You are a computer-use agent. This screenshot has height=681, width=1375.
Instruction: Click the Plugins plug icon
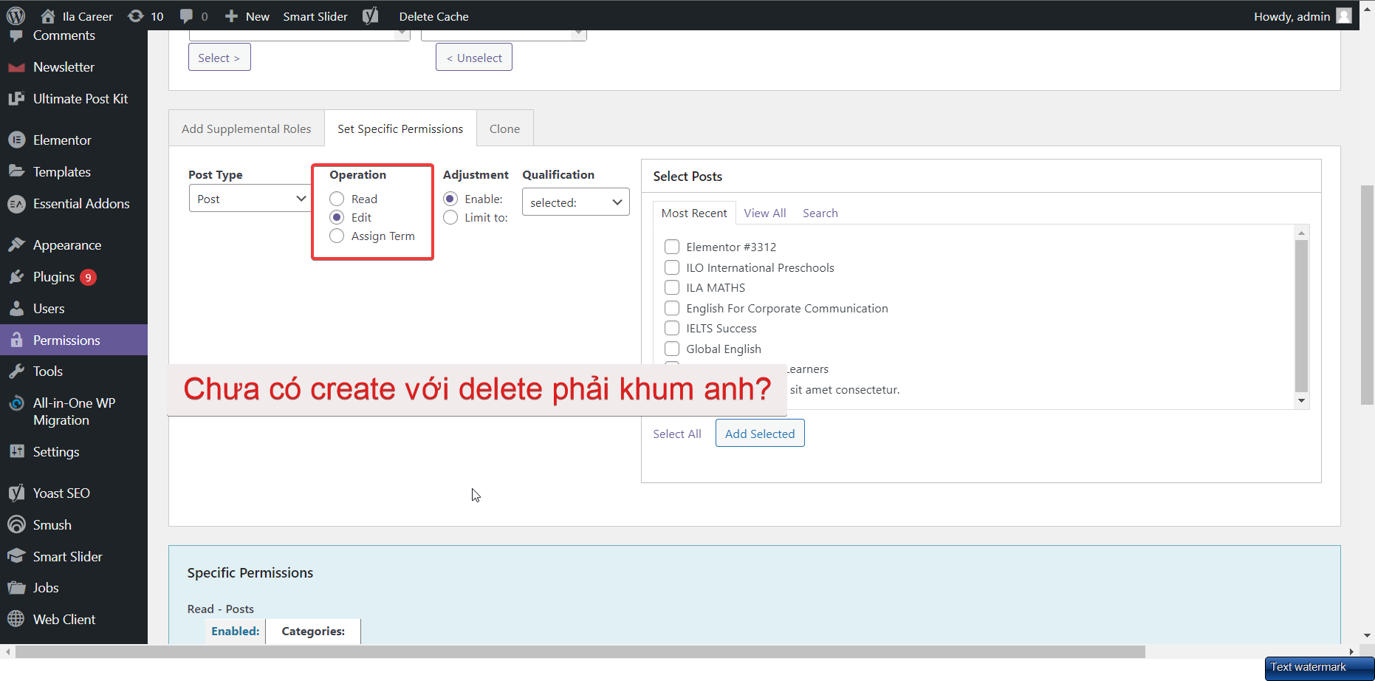pos(16,277)
